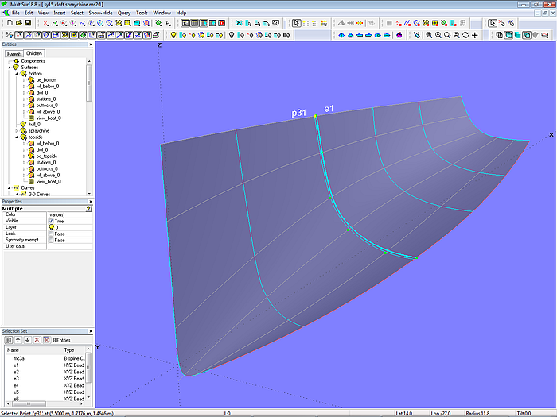
Task: Switch to the Parents tab
Action: click(x=14, y=53)
